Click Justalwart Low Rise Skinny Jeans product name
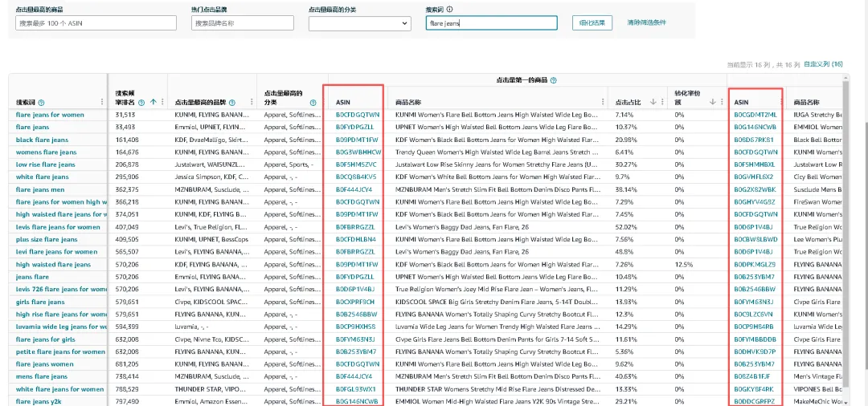The image size is (868, 406). click(497, 164)
